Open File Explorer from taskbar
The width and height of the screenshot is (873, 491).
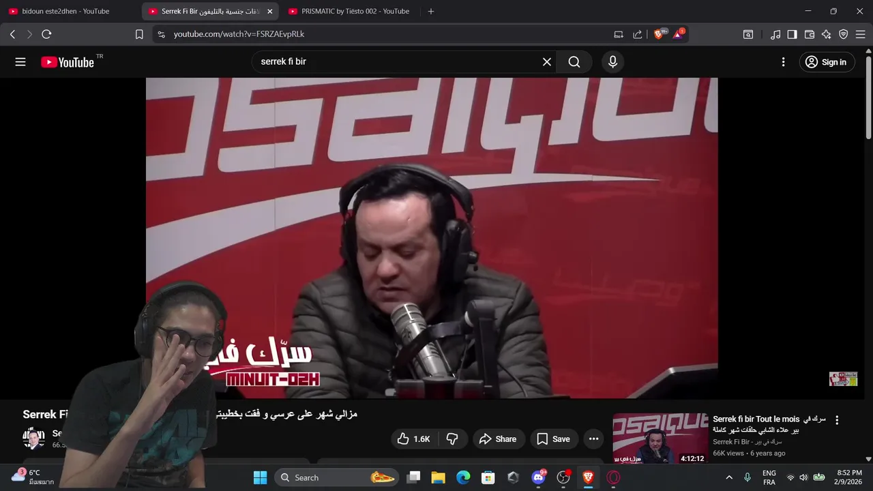tap(438, 477)
